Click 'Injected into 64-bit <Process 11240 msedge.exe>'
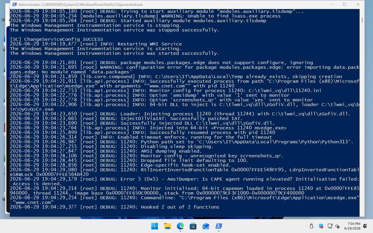The height and width of the screenshot is (233, 373). coord(218,128)
